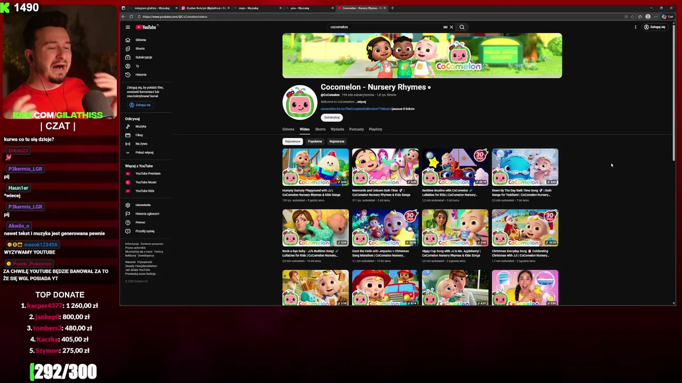The height and width of the screenshot is (383, 682).
Task: Switch to the meps browser tab
Action: 258,8
